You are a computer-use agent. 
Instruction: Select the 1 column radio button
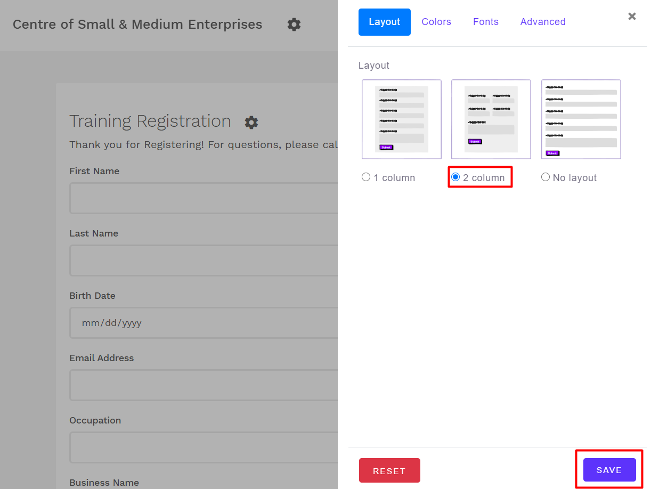pyautogui.click(x=366, y=177)
